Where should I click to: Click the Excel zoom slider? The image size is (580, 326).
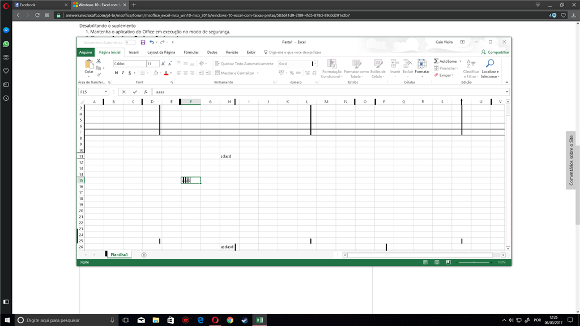[x=474, y=262]
